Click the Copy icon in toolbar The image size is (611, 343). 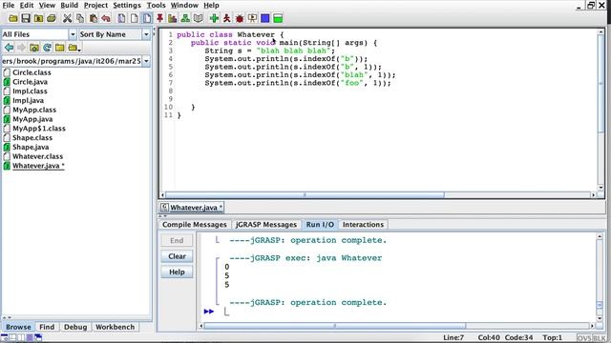(x=80, y=18)
